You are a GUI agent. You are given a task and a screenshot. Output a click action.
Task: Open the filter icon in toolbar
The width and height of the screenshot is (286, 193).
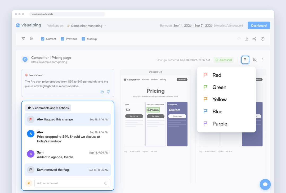coord(23,39)
